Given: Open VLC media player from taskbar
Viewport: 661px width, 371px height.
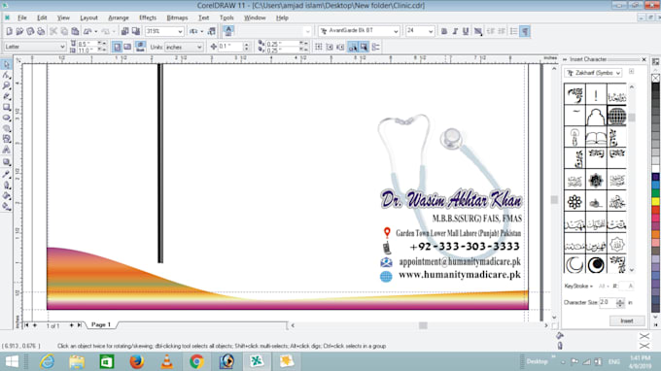Looking at the screenshot, I should pos(167,361).
